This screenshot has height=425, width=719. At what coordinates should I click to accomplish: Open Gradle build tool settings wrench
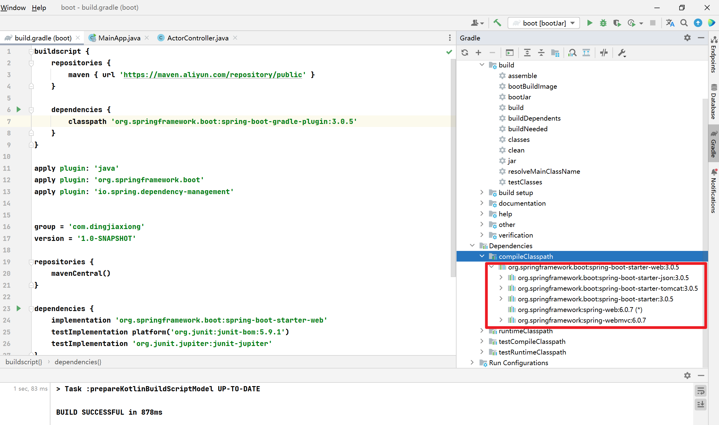622,53
